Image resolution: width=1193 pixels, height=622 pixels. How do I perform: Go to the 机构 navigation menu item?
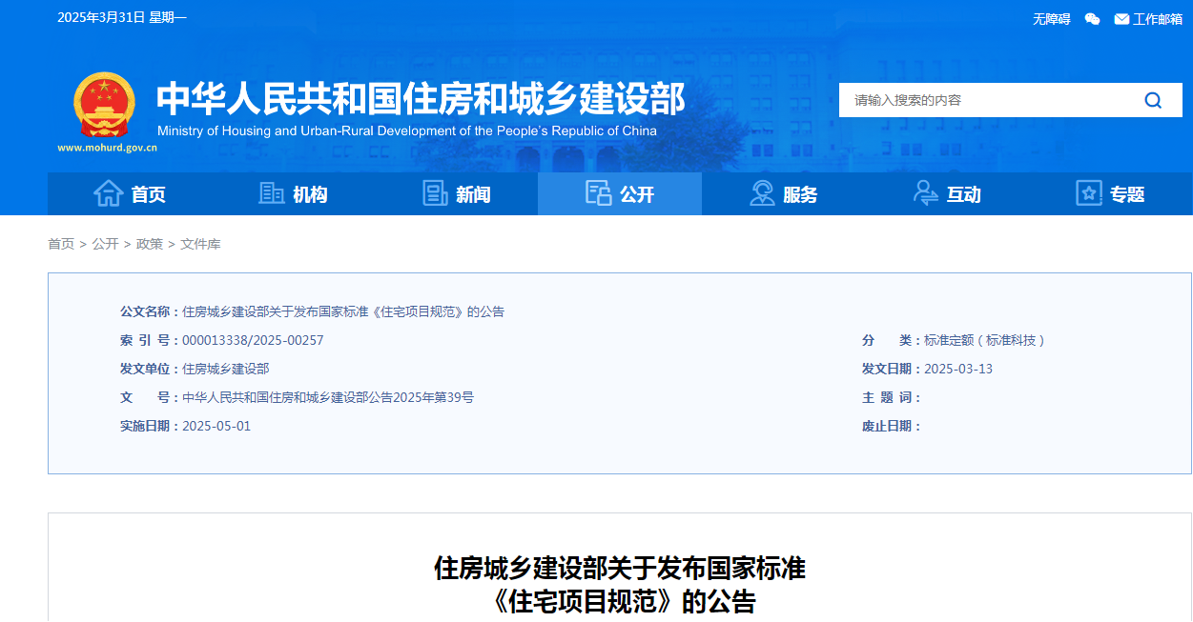(x=310, y=194)
